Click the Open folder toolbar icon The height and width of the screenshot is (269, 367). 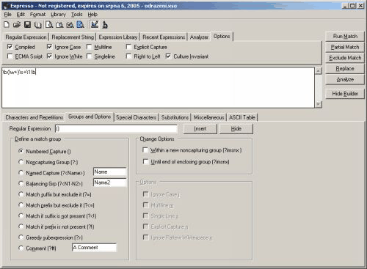tap(17, 24)
